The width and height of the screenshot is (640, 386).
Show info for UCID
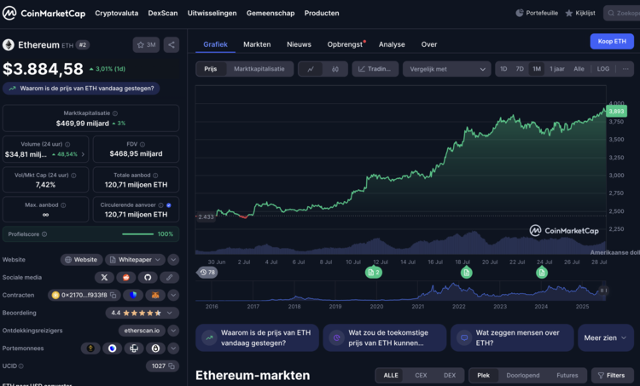point(20,366)
